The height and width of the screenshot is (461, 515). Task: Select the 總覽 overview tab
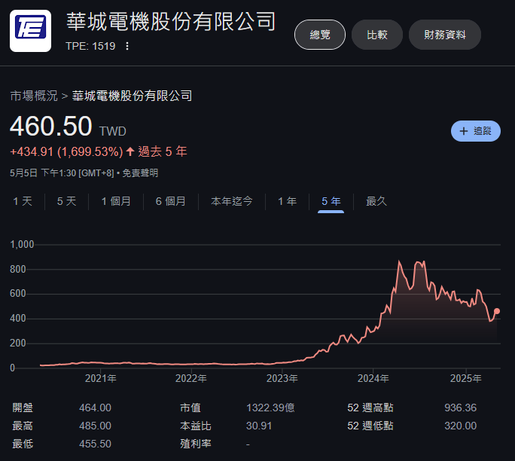tap(320, 35)
